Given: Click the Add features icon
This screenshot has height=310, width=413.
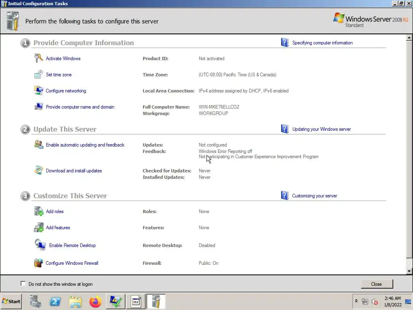Looking at the screenshot, I should pos(39,227).
